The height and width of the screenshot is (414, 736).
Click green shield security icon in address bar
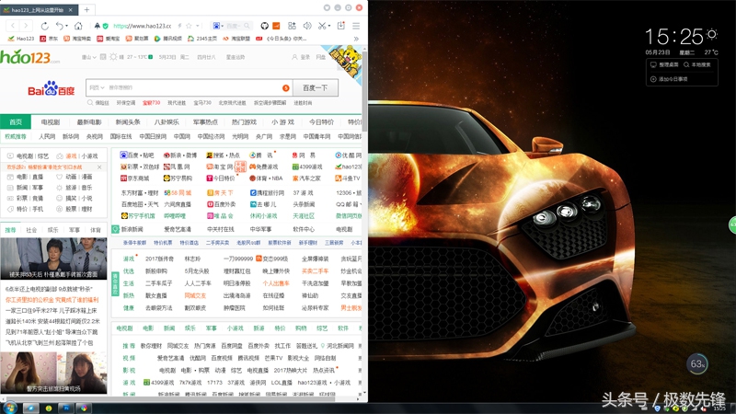105,26
